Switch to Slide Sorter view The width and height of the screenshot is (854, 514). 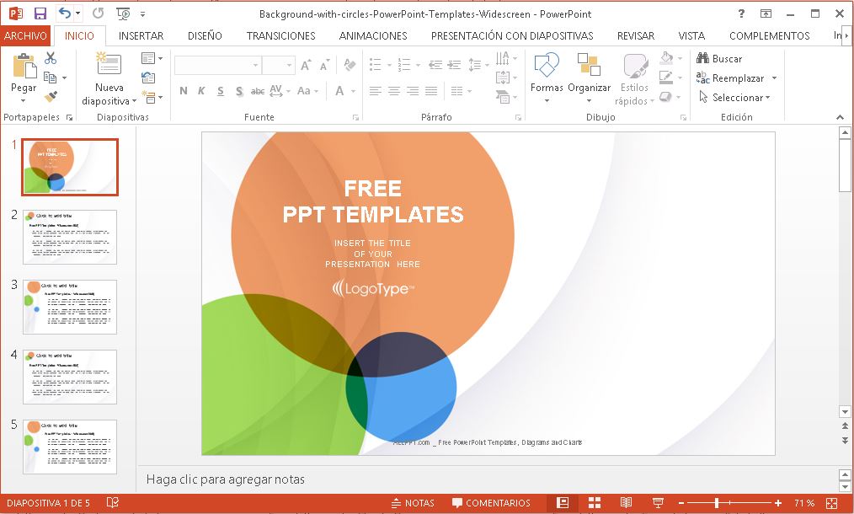click(x=595, y=502)
